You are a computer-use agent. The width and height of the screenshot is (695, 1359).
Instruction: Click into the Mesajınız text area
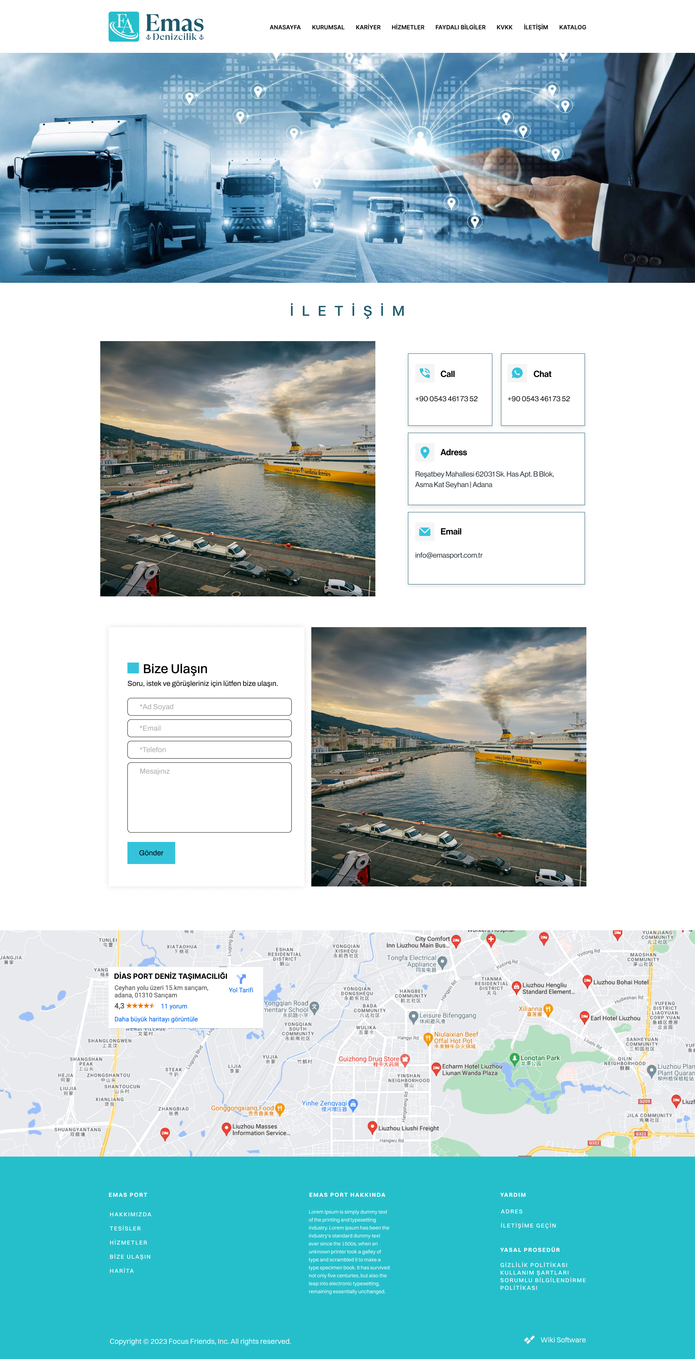click(209, 797)
